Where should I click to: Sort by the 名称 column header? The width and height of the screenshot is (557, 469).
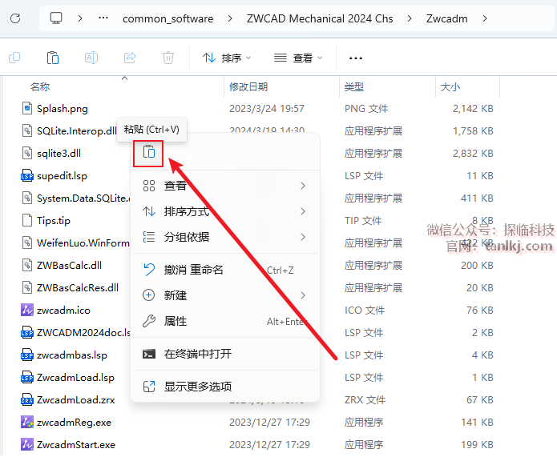pyautogui.click(x=40, y=86)
